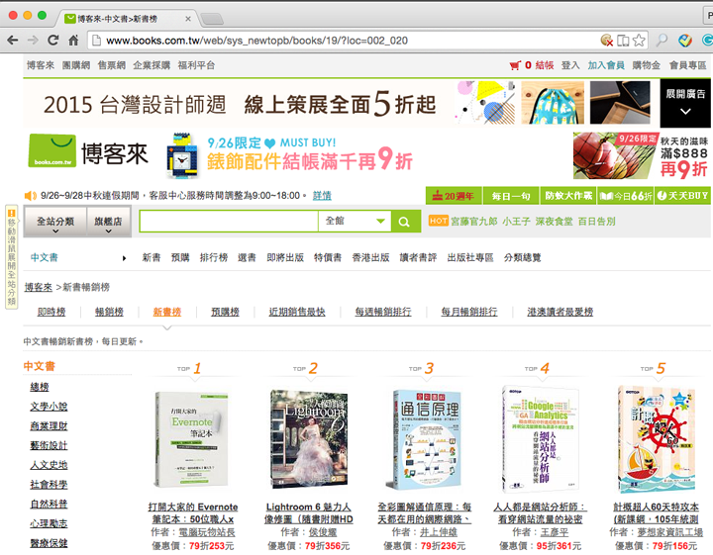Screen dimensions: 713x555
Task: Open the Lightroom 6 book cover
Action: [308, 439]
